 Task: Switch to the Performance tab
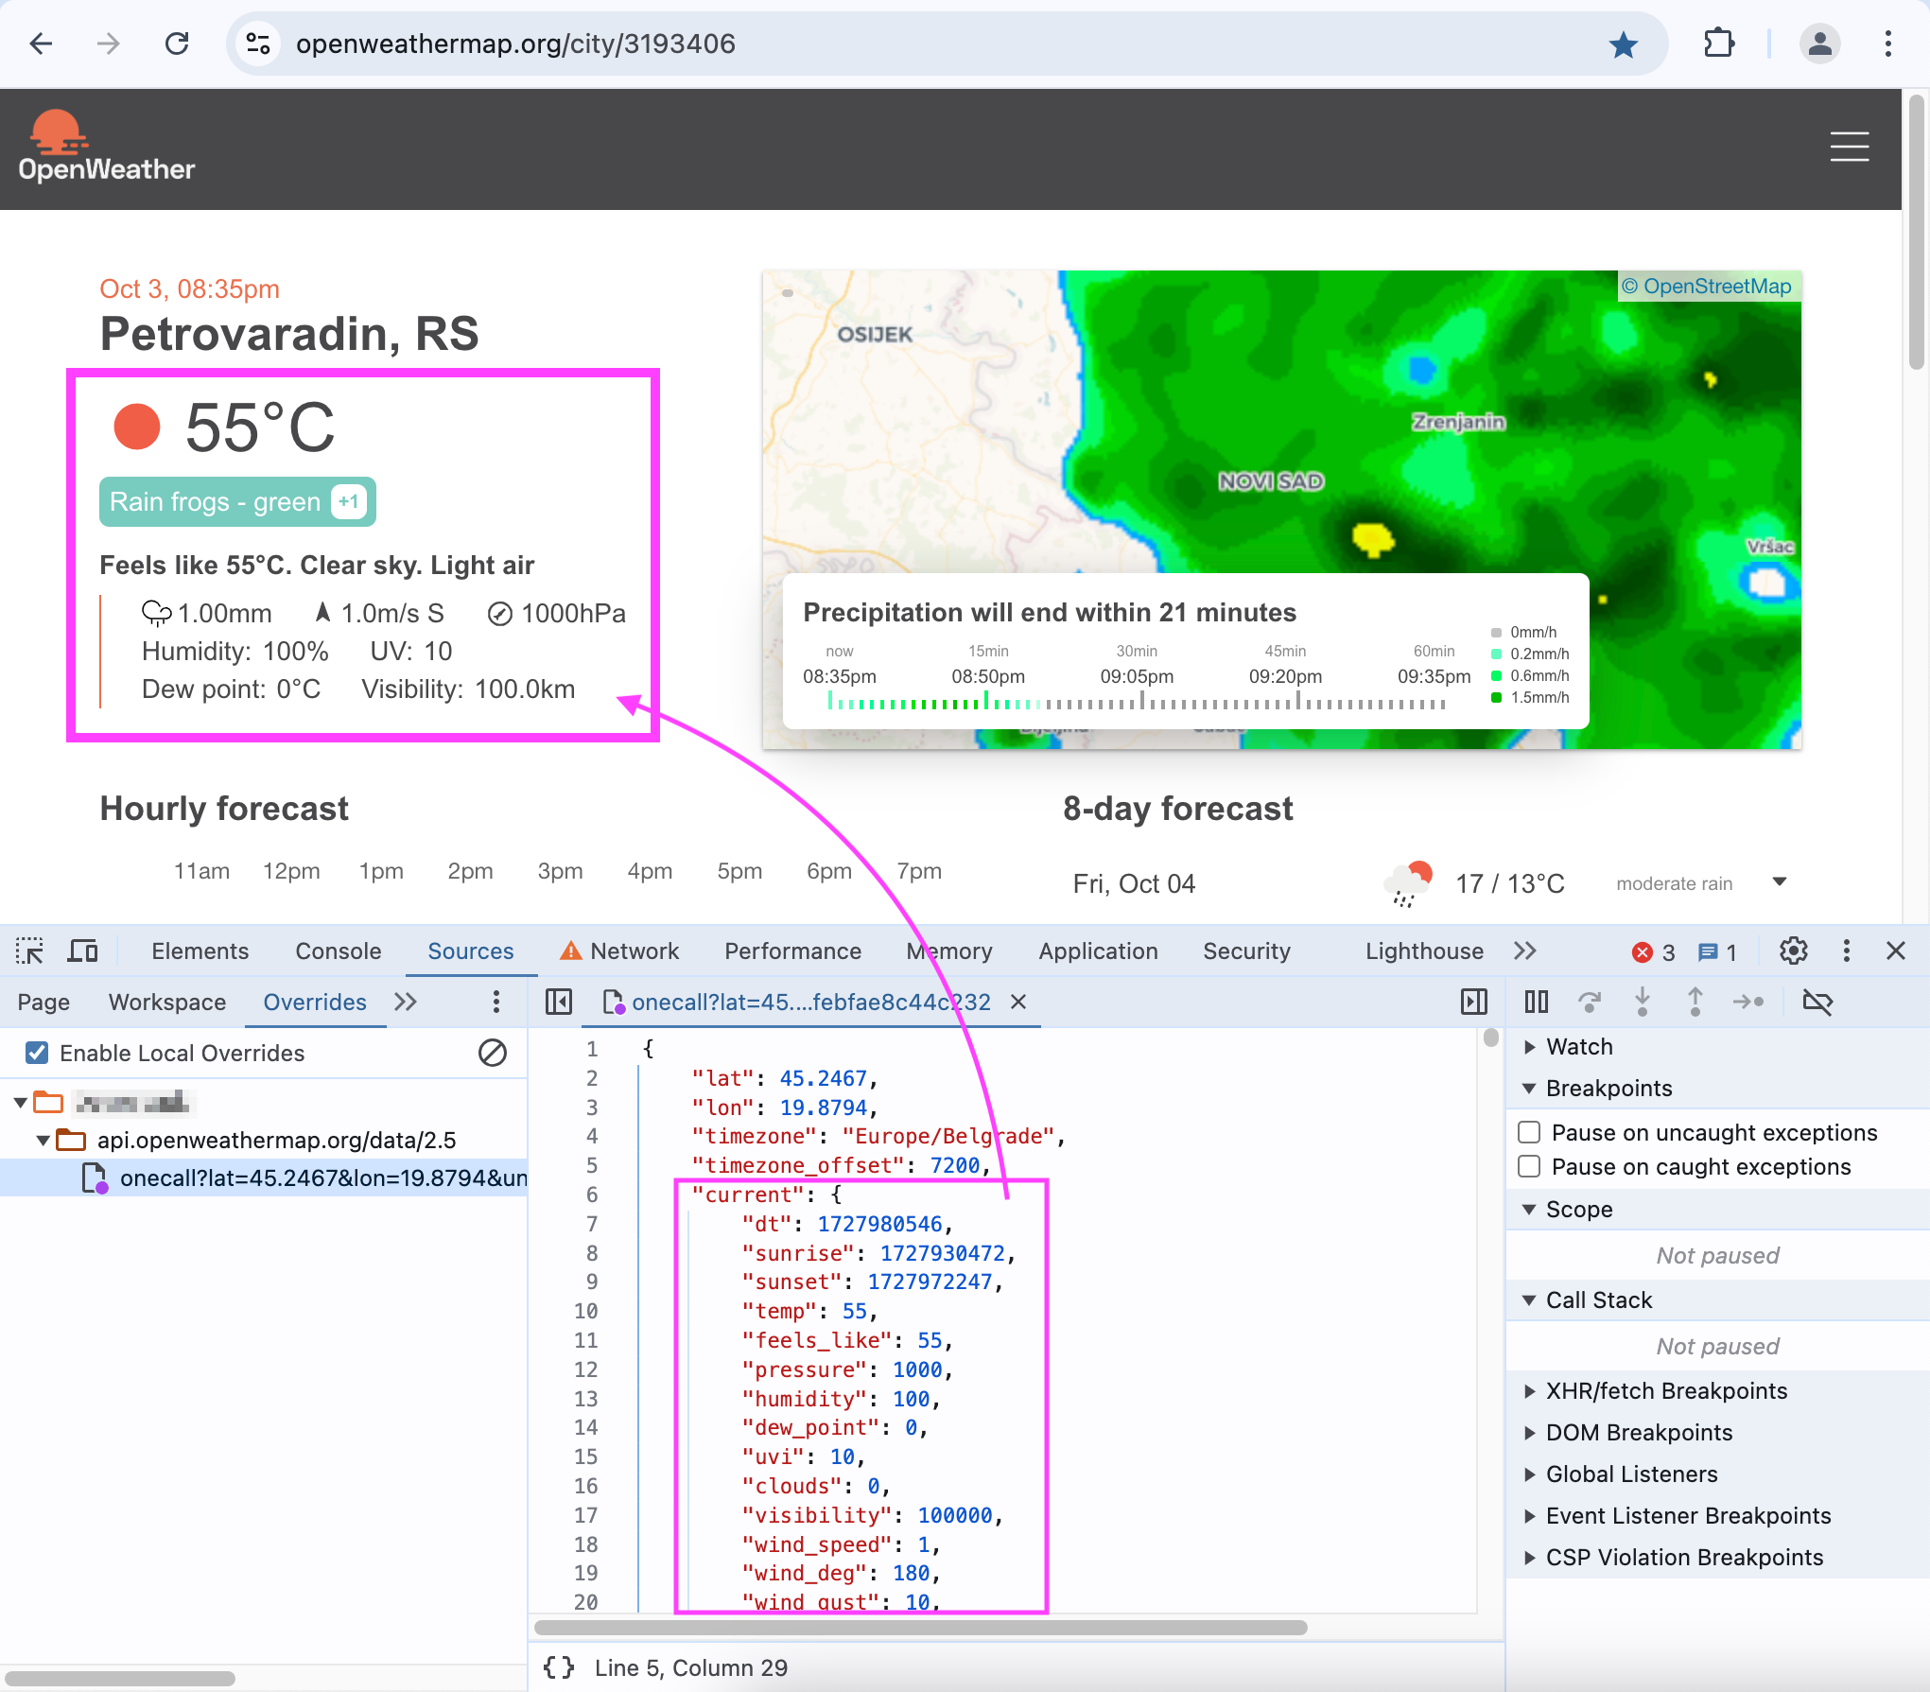pyautogui.click(x=792, y=951)
